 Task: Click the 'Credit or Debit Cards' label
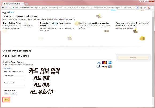(12, 62)
